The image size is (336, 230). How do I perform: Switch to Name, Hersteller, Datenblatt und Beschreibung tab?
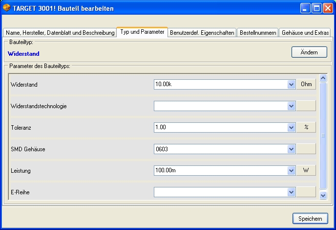[x=60, y=33]
